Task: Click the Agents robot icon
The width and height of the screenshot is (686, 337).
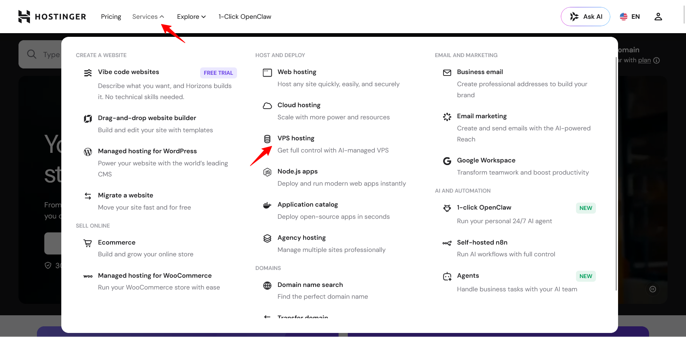Action: click(x=447, y=276)
